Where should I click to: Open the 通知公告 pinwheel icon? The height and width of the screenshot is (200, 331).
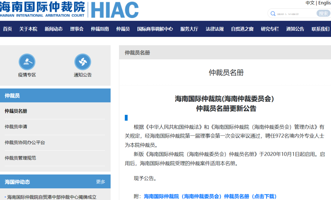(x=82, y=62)
